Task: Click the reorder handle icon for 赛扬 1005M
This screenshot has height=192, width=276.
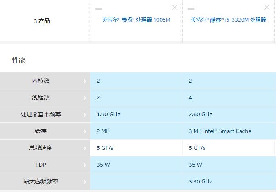Action: click(99, 7)
